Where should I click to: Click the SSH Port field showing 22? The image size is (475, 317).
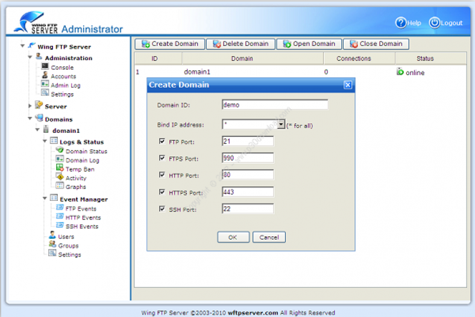click(x=248, y=209)
